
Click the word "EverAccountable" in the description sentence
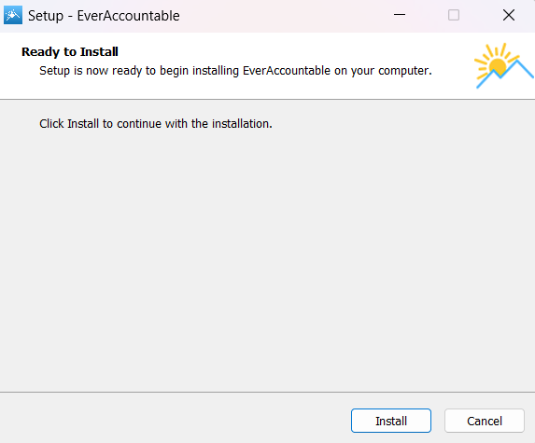pos(287,71)
